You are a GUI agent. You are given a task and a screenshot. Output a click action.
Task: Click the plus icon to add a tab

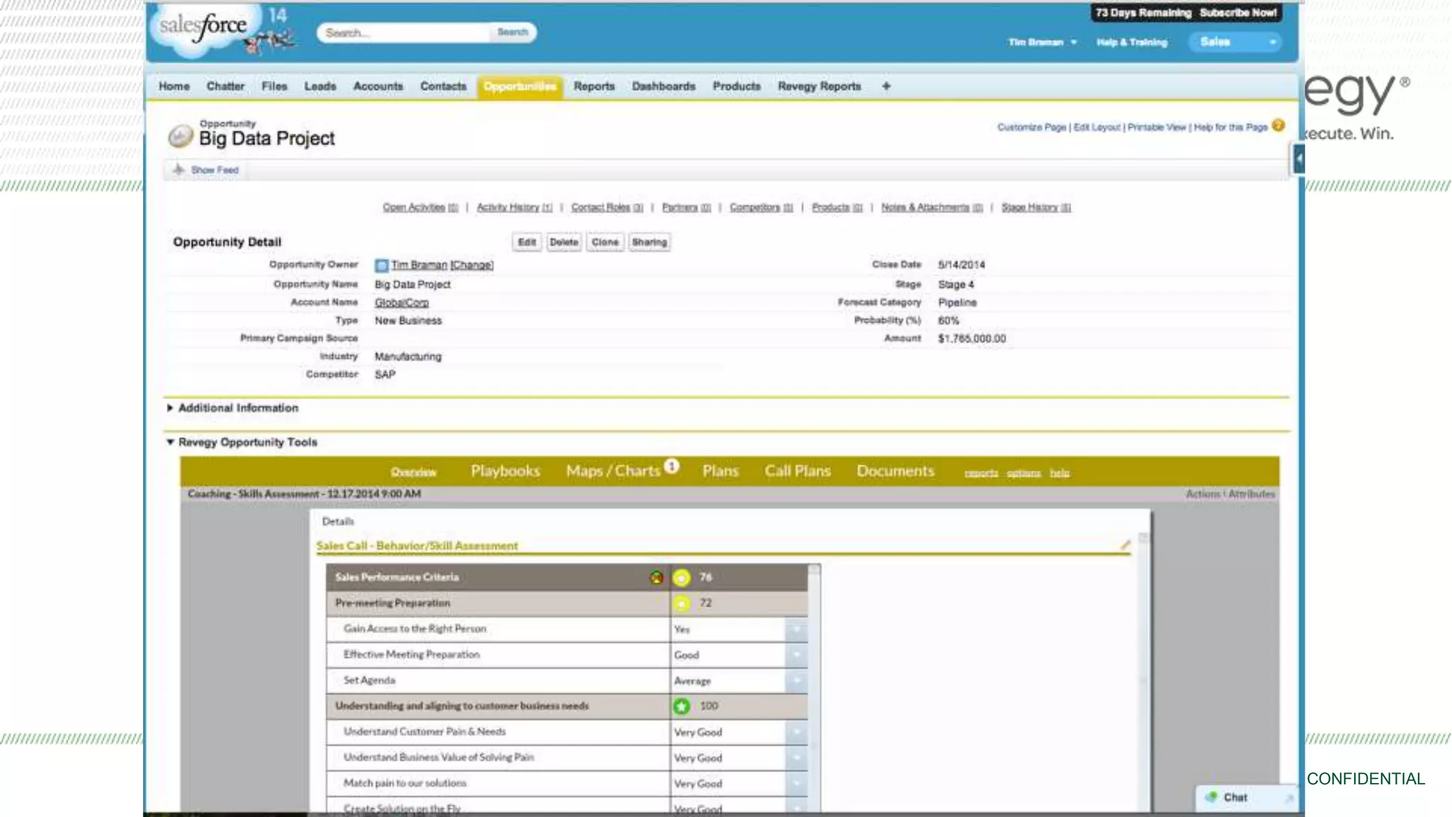tap(886, 86)
